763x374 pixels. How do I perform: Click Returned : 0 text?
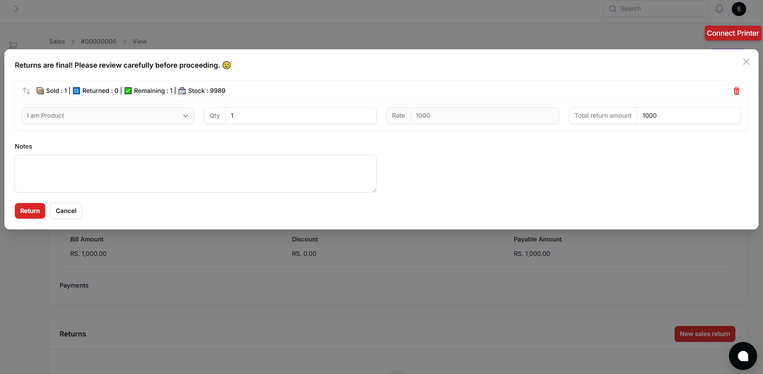(100, 91)
